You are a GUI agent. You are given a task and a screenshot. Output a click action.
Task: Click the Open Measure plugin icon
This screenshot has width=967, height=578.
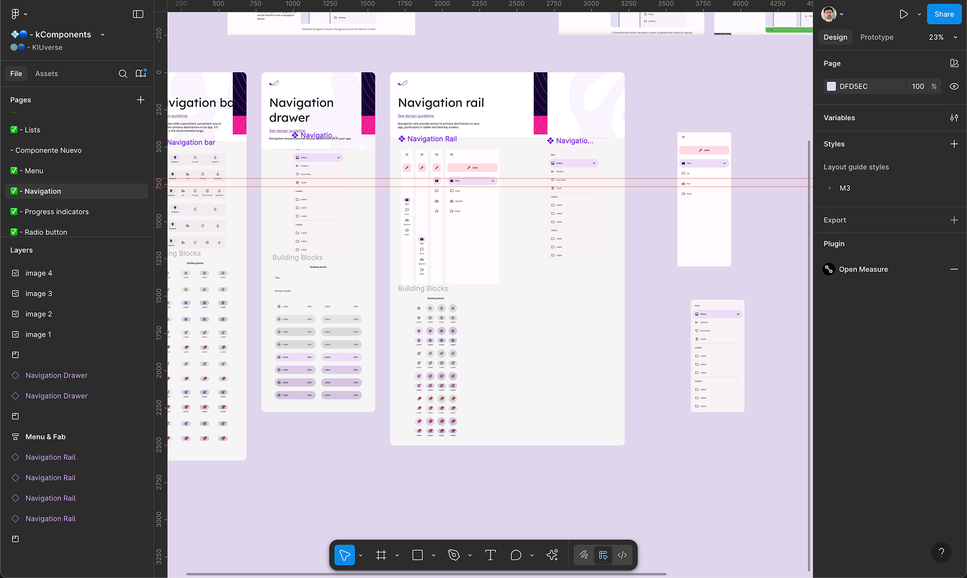pyautogui.click(x=829, y=269)
